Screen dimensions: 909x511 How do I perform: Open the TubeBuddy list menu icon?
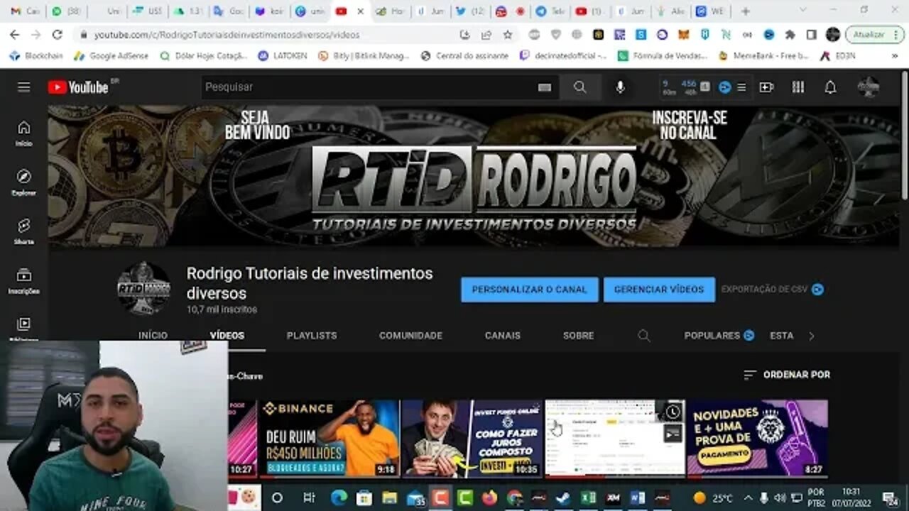[741, 87]
